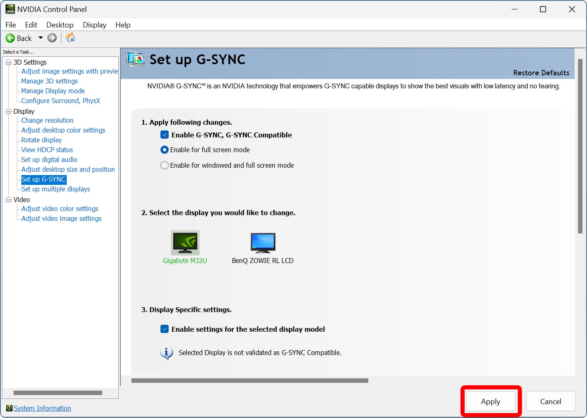This screenshot has height=418, width=587.
Task: Click the Home icon in toolbar
Action: coord(70,38)
